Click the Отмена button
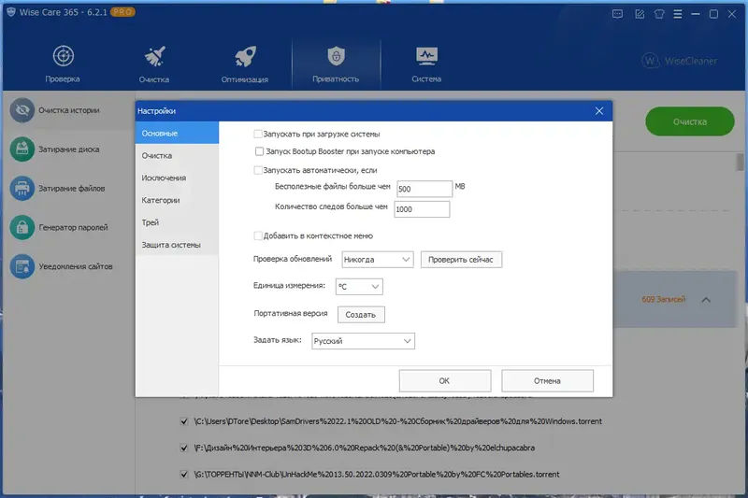The image size is (748, 498). click(547, 381)
